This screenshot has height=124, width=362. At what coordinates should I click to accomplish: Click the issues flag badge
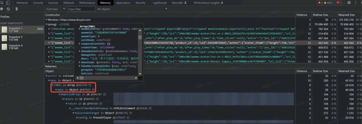[339, 3]
